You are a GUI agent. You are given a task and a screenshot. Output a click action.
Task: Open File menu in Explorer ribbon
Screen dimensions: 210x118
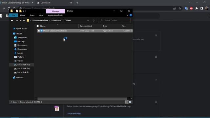pyautogui.click(x=13, y=15)
